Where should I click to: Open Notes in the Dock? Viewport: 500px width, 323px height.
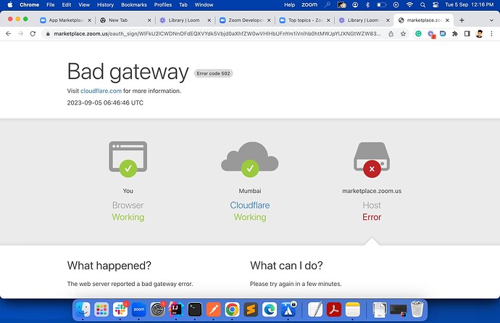[352, 309]
